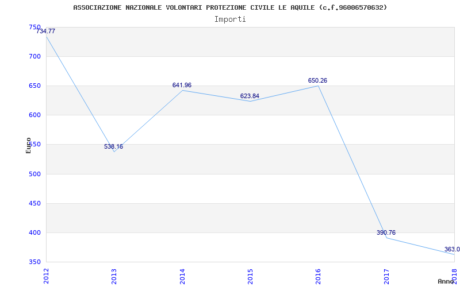Click the 538.16 data label
The image size is (460, 287).
113,147
